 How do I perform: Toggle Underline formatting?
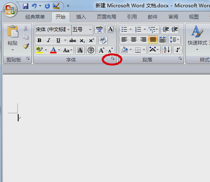(x=58, y=40)
